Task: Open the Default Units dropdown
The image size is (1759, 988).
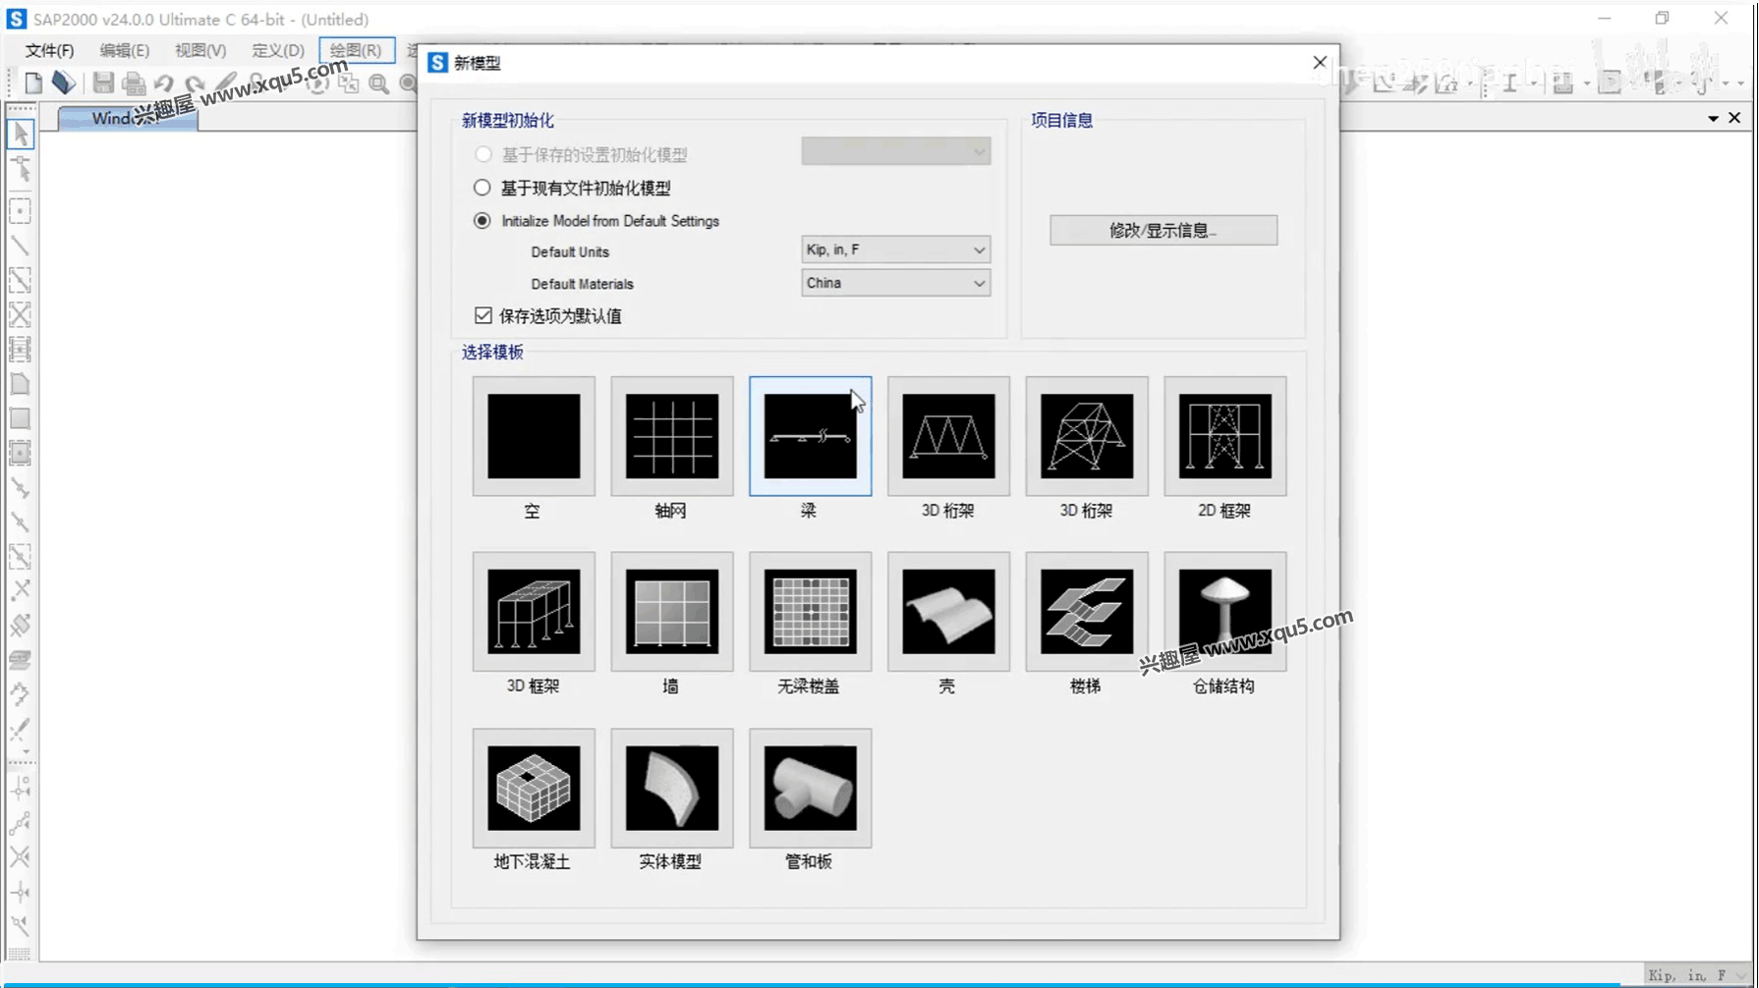Action: tap(895, 249)
